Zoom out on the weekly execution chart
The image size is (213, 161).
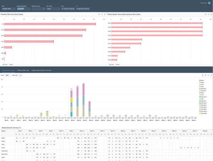click(208, 75)
